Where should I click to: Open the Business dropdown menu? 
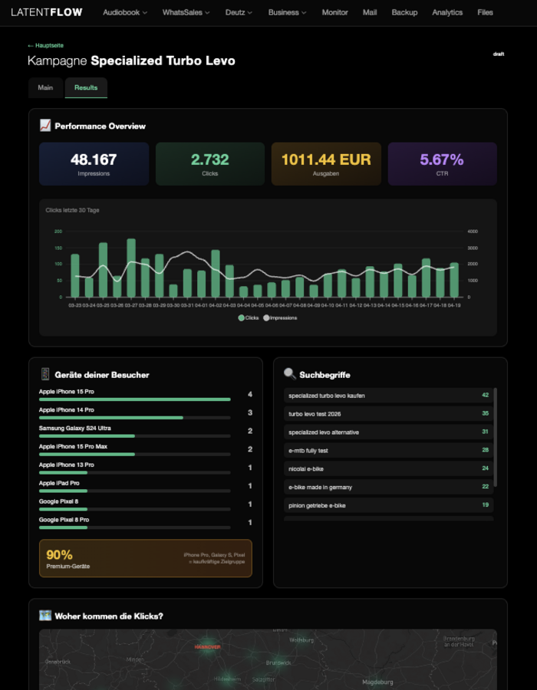(287, 13)
